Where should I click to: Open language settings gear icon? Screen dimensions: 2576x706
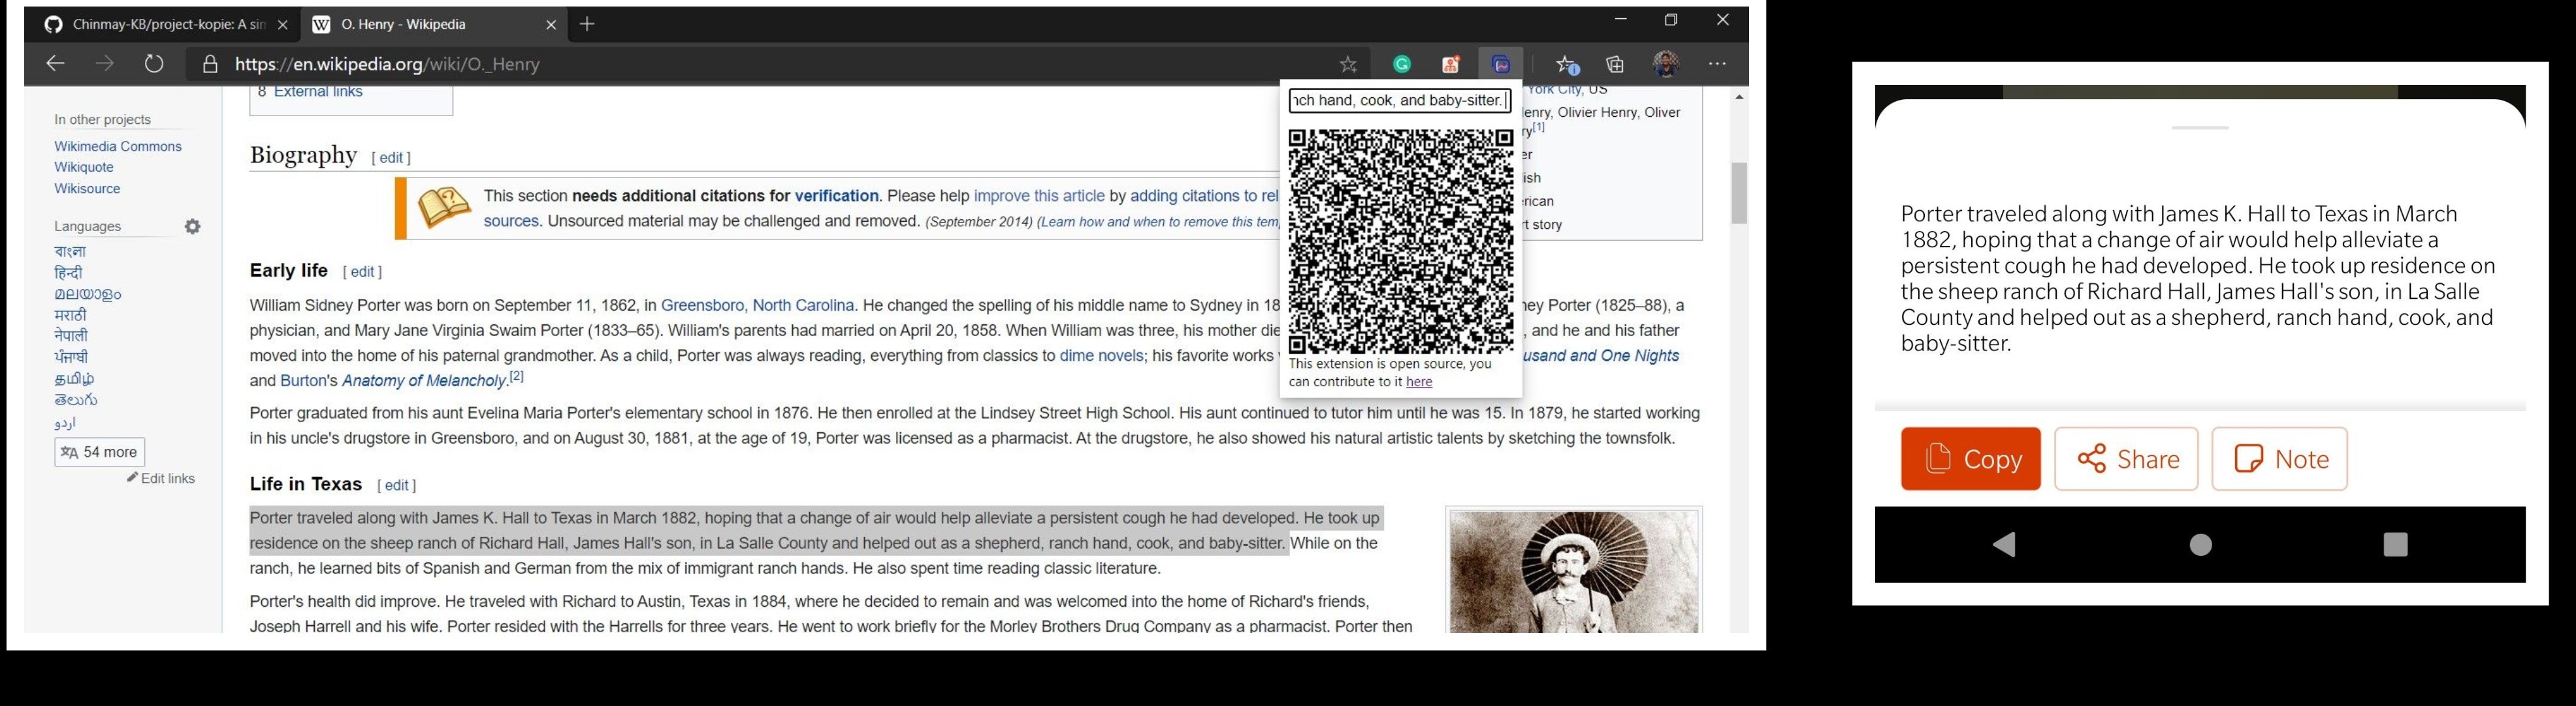(193, 226)
